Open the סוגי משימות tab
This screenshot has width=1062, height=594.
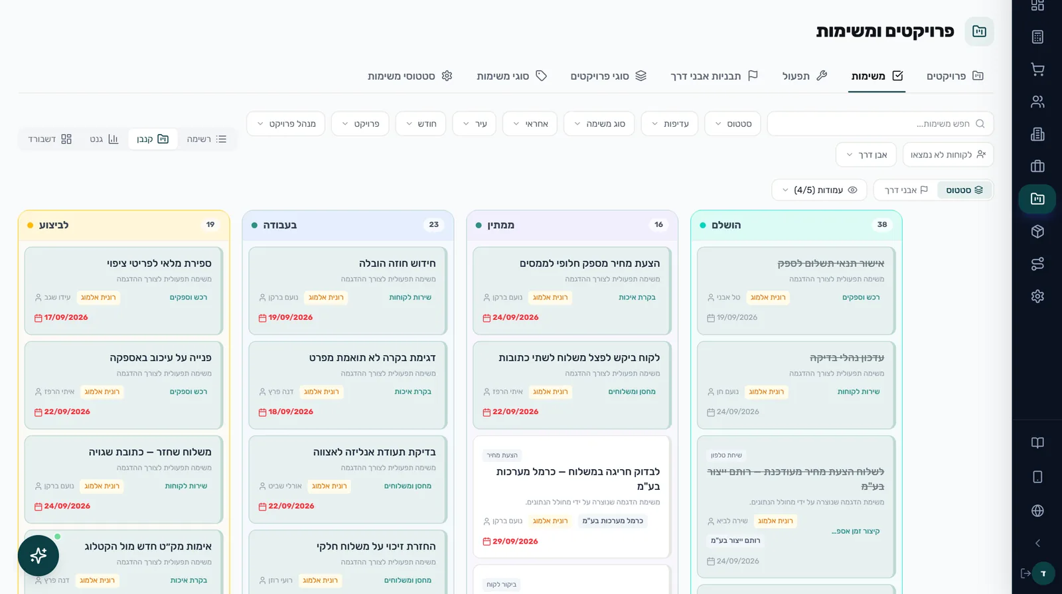pyautogui.click(x=512, y=76)
